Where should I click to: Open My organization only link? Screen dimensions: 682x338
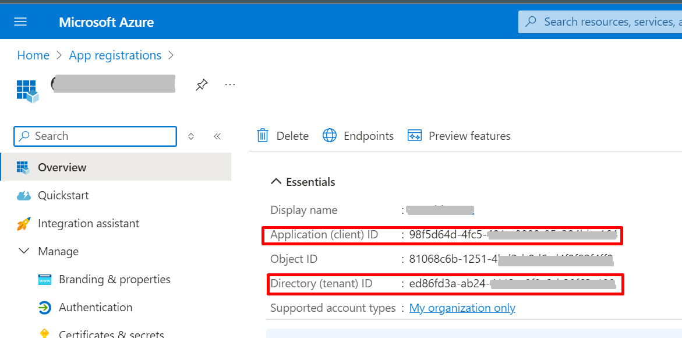coord(462,308)
